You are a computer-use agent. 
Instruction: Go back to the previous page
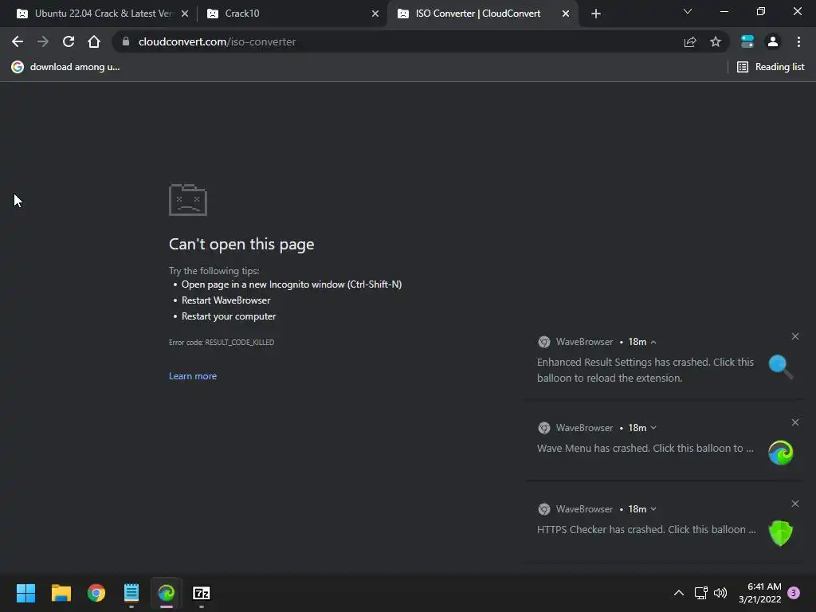[18, 41]
